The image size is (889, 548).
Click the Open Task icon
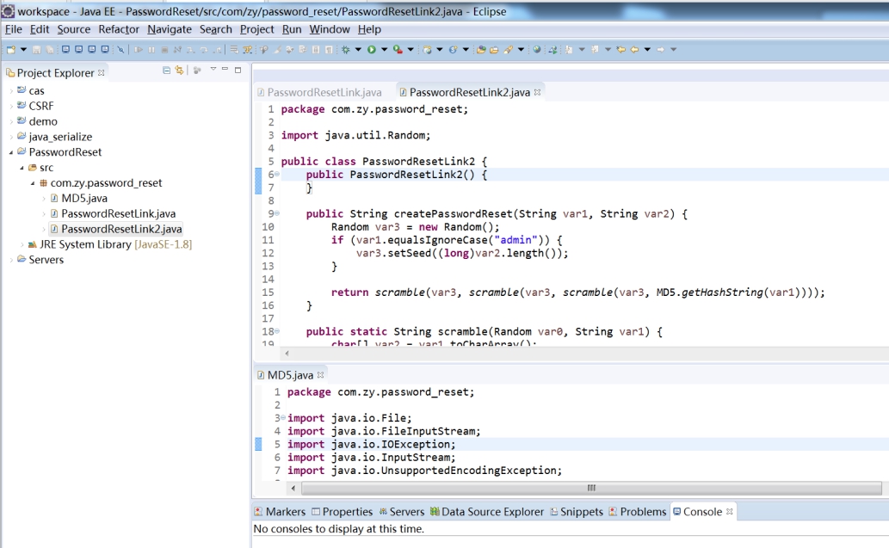point(494,50)
